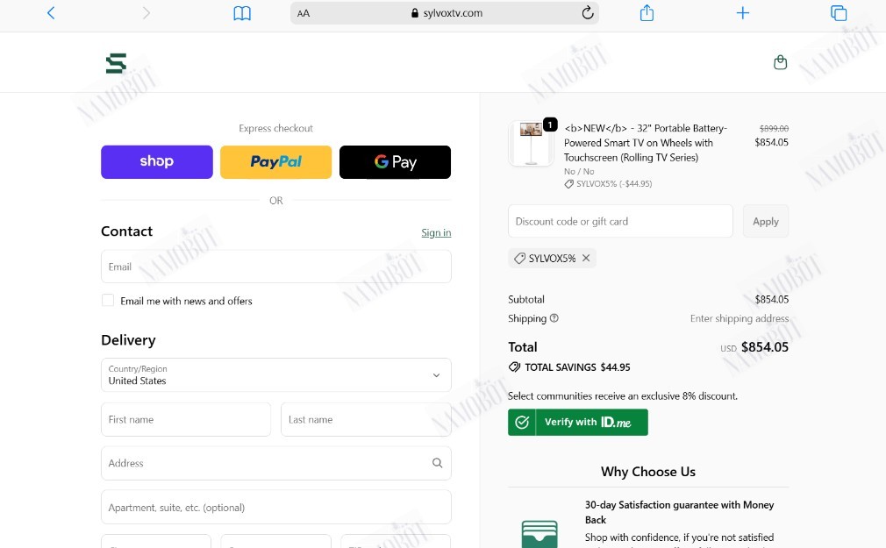886x548 pixels.
Task: Expand the Country/Region dropdown
Action: (x=275, y=374)
